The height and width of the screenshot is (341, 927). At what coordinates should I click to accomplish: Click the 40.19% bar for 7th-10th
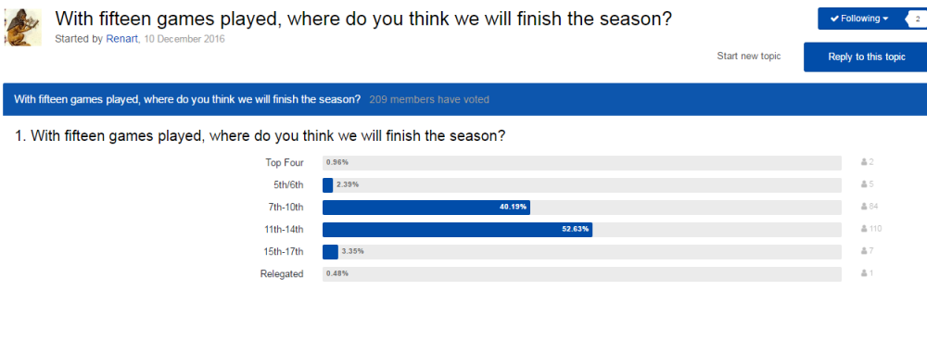coord(426,208)
